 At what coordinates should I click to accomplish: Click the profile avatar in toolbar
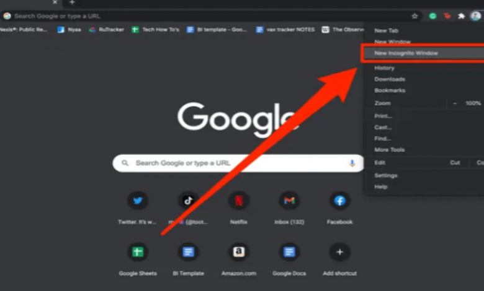pyautogui.click(x=475, y=16)
